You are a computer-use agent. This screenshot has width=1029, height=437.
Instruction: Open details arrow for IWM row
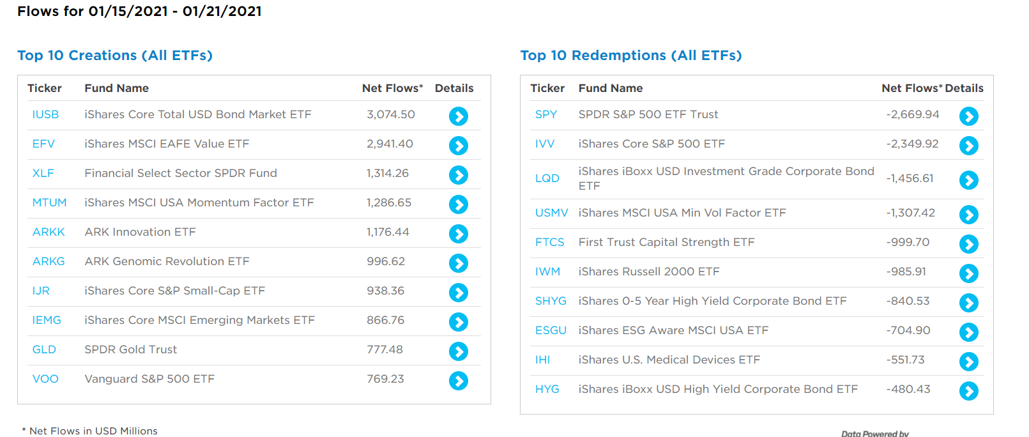[969, 273]
